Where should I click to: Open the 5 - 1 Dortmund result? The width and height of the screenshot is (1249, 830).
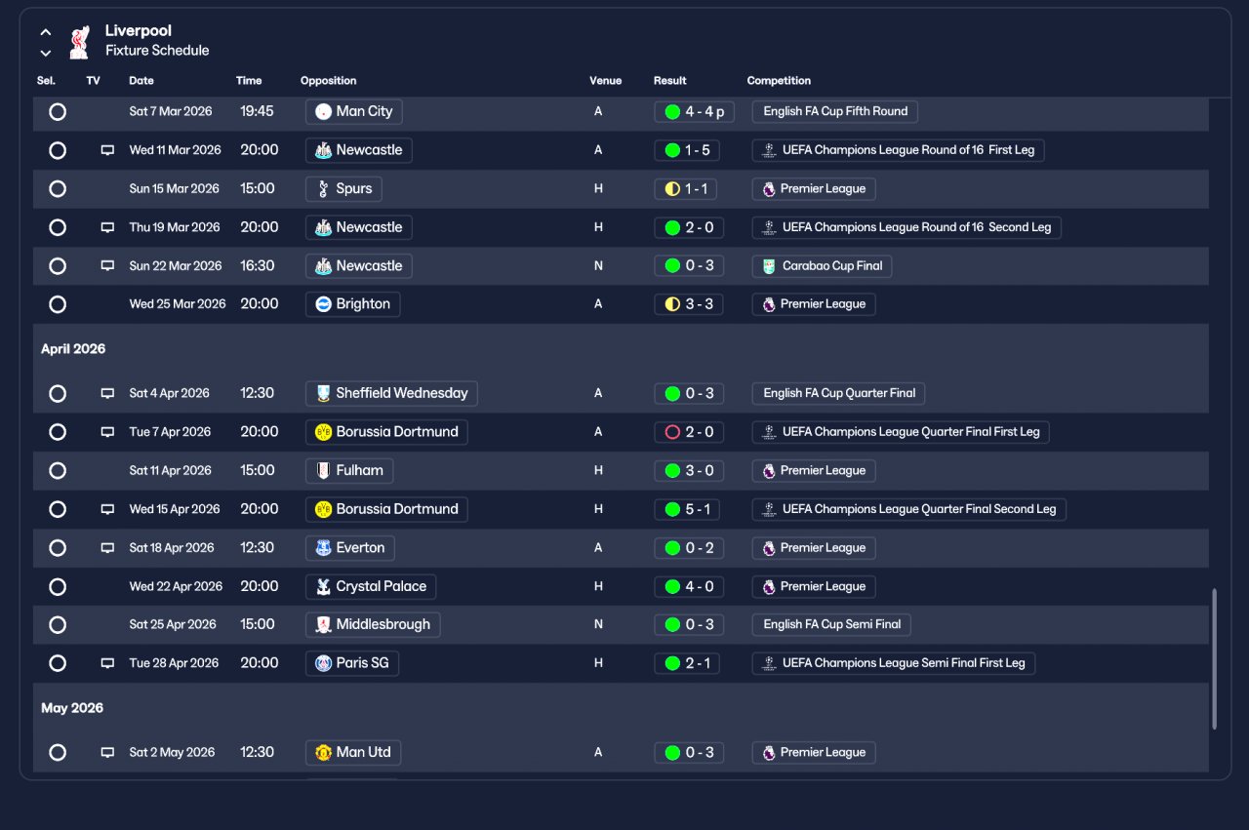tap(689, 509)
